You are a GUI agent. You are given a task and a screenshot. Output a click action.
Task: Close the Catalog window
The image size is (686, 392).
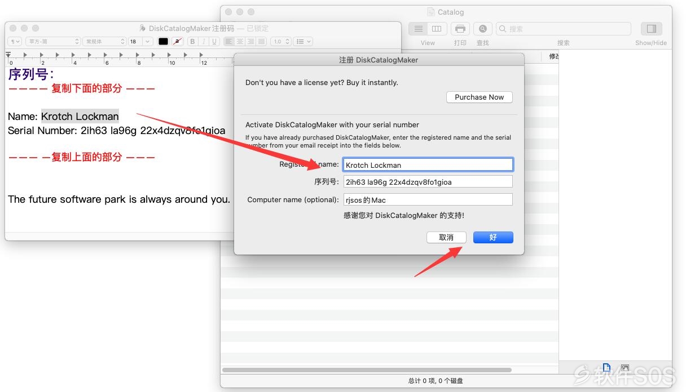[228, 12]
